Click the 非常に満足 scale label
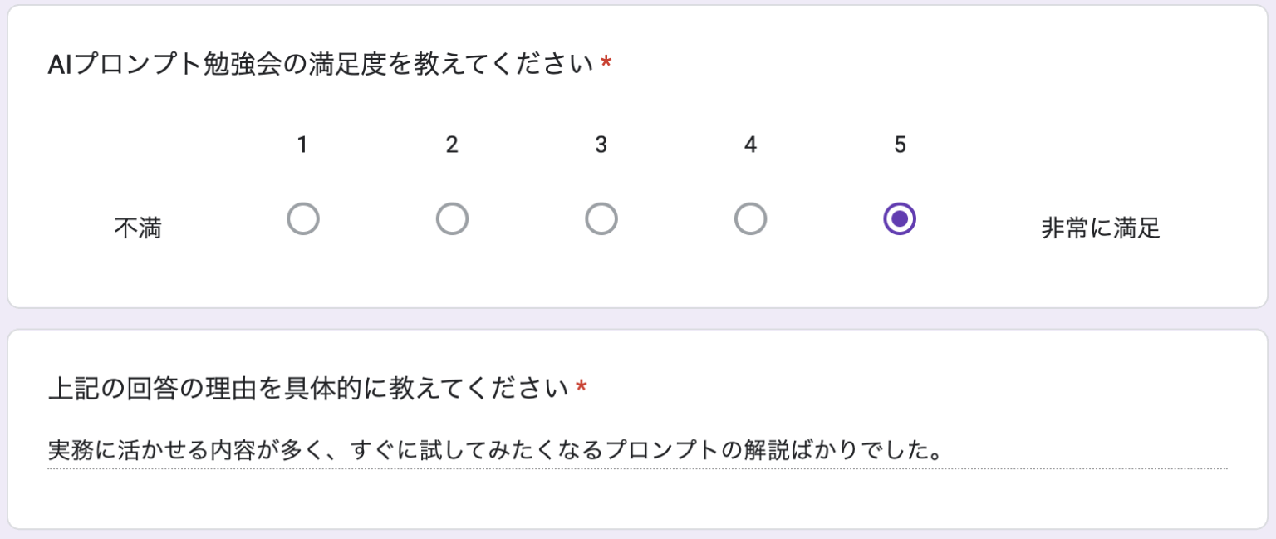Image resolution: width=1276 pixels, height=539 pixels. tap(1102, 228)
